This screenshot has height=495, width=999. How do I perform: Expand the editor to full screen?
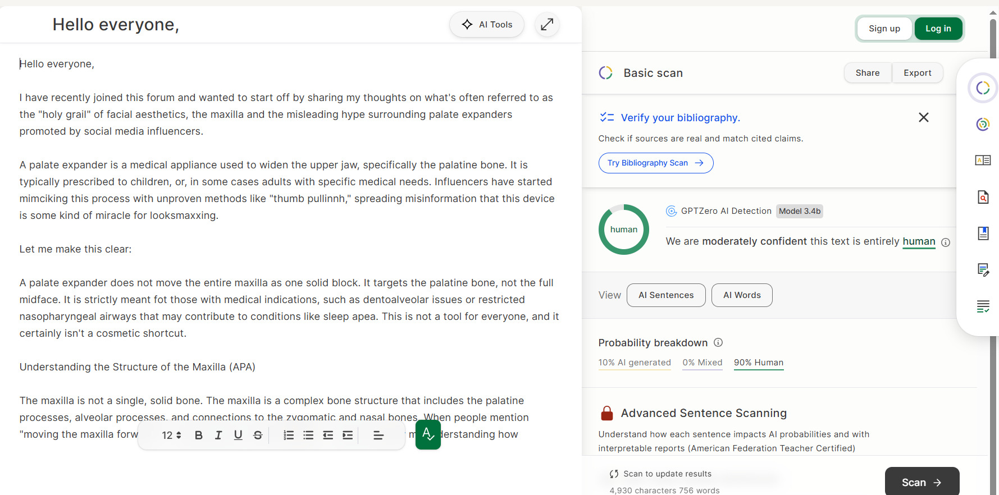point(547,25)
